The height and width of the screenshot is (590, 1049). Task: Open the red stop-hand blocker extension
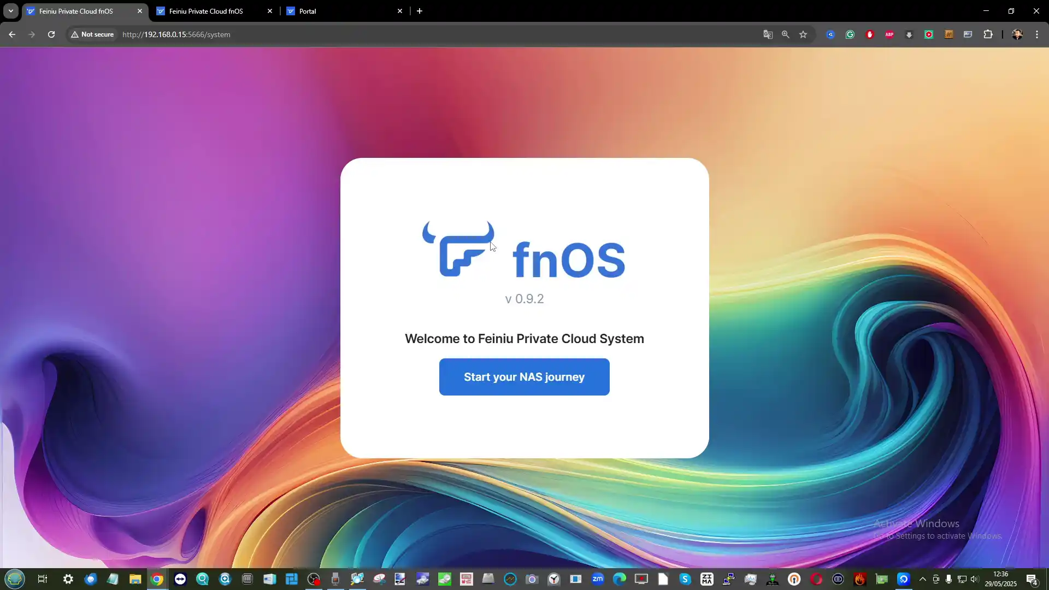click(870, 34)
